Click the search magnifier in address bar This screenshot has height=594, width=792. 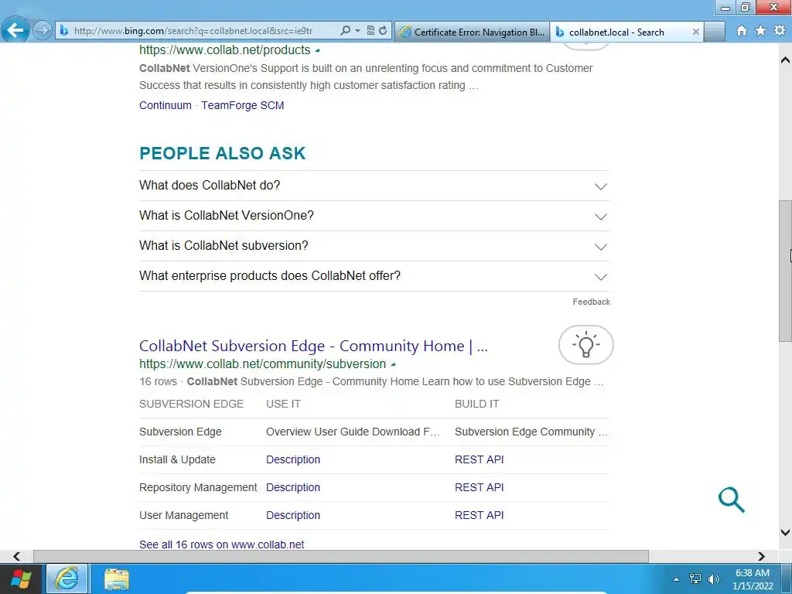(x=345, y=31)
